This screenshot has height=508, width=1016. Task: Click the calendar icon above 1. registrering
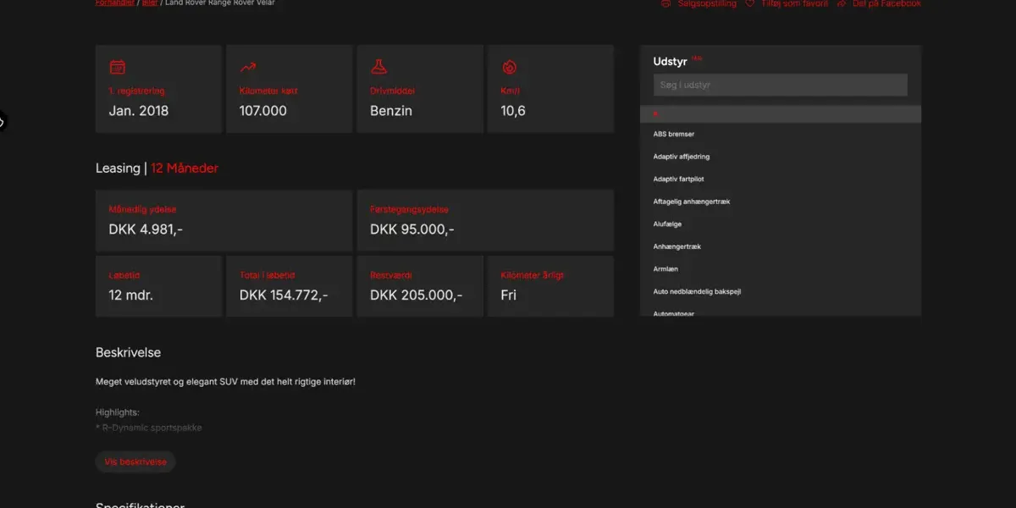pos(118,67)
